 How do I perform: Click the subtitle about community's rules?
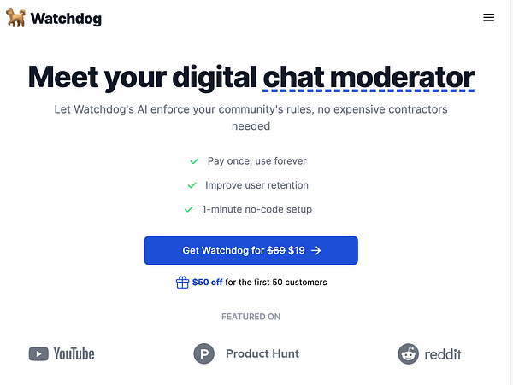point(251,118)
